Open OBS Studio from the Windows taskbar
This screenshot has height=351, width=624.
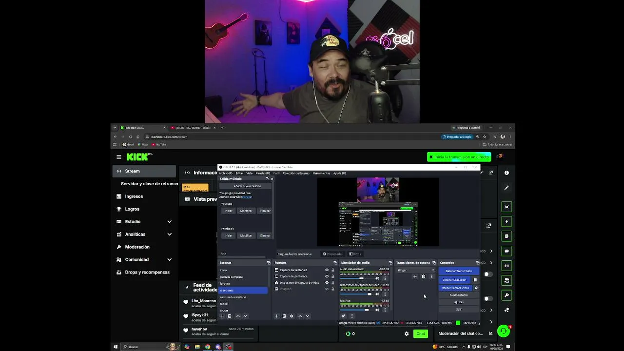(229, 347)
